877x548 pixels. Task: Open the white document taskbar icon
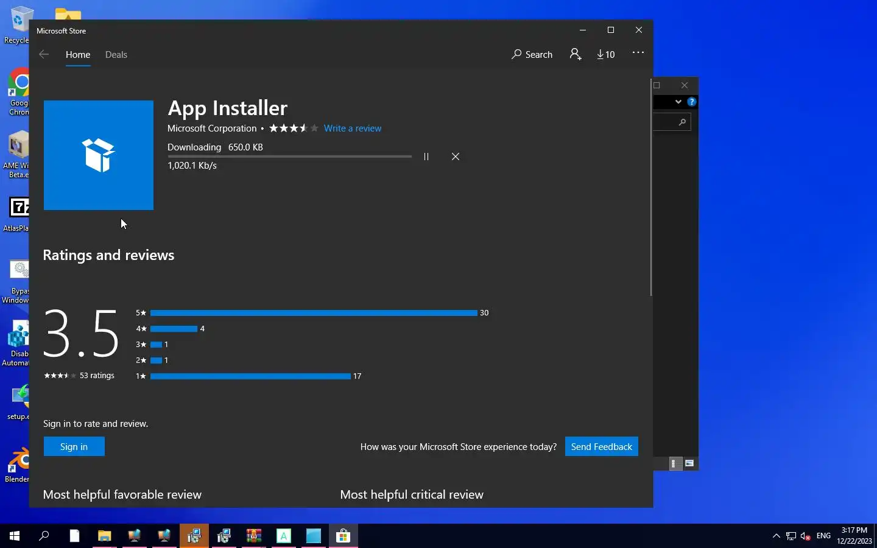point(74,536)
